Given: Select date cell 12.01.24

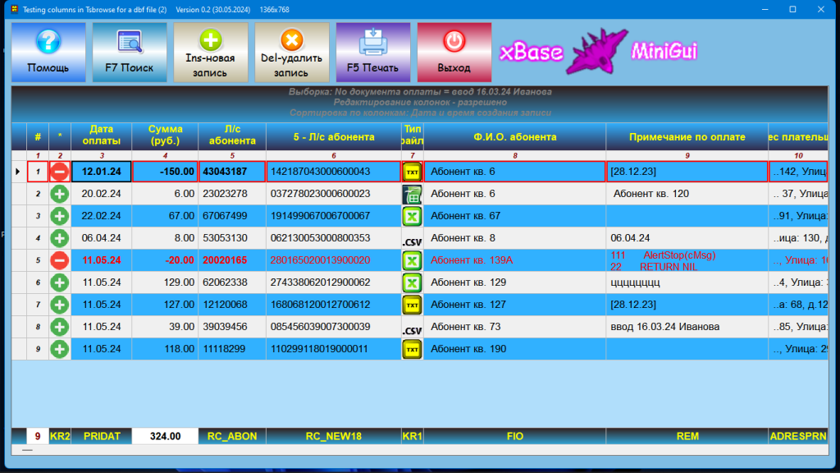Looking at the screenshot, I should coord(101,172).
